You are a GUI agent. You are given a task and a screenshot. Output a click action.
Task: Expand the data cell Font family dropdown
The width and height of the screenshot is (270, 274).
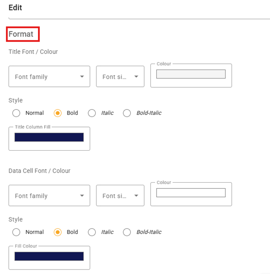[49, 195]
